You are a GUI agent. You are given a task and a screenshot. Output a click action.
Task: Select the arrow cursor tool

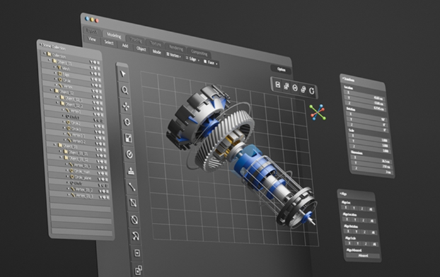[x=123, y=74]
